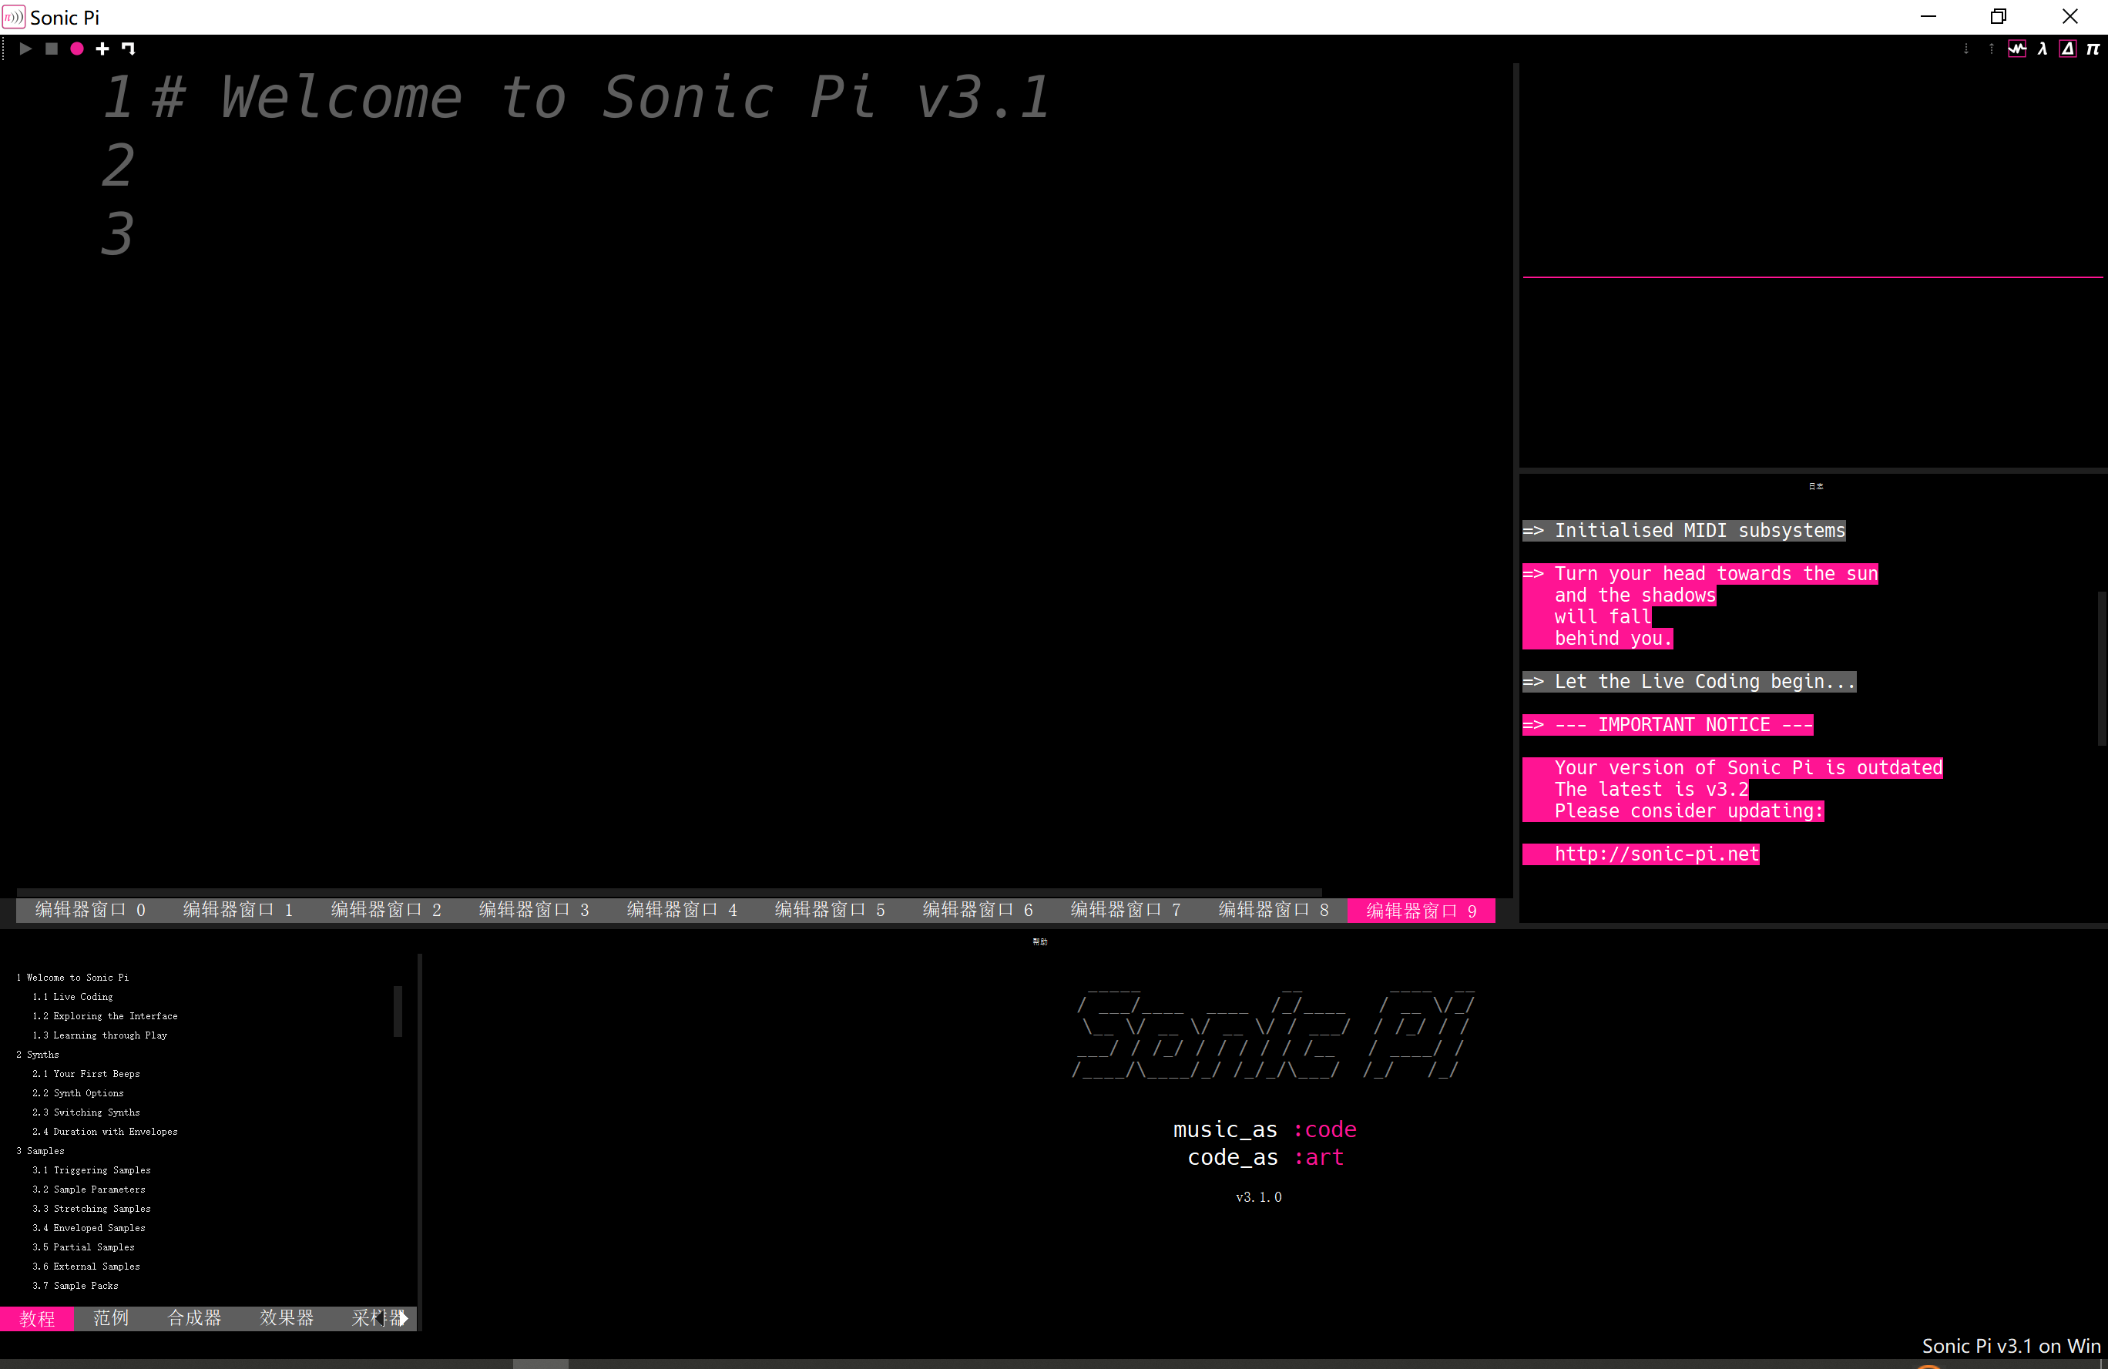The width and height of the screenshot is (2108, 1369).
Task: Open the info panel via the lambda icon
Action: 2041,49
